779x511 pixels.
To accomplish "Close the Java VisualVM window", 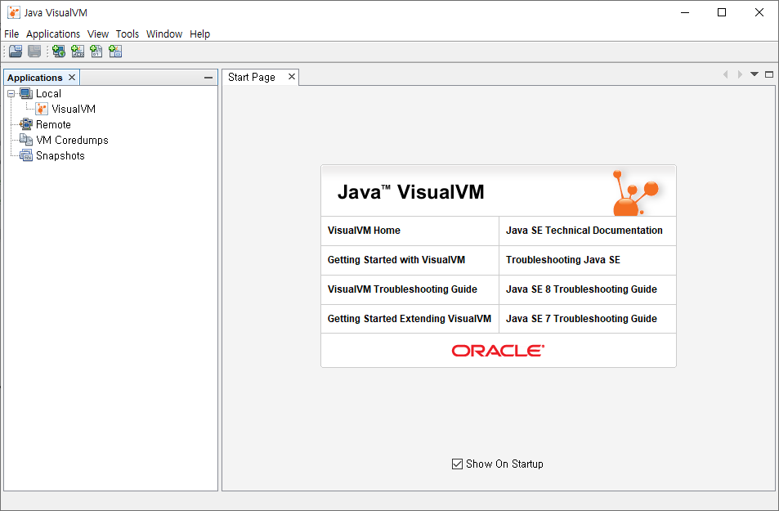I will 759,12.
